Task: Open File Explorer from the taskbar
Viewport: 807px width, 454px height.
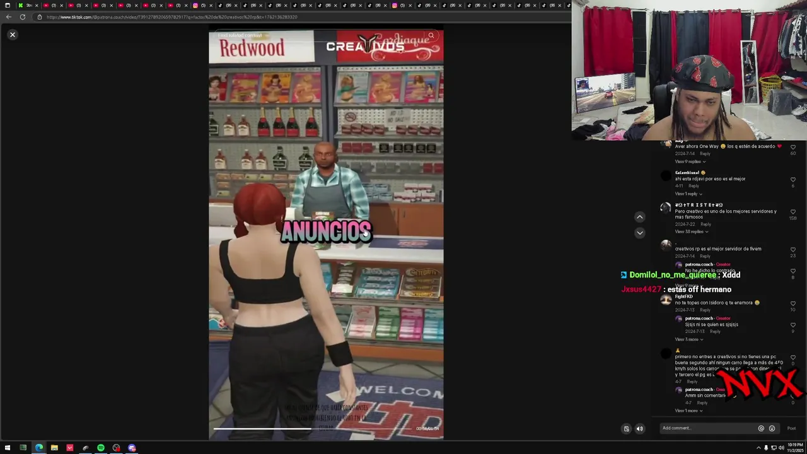Action: tap(54, 448)
